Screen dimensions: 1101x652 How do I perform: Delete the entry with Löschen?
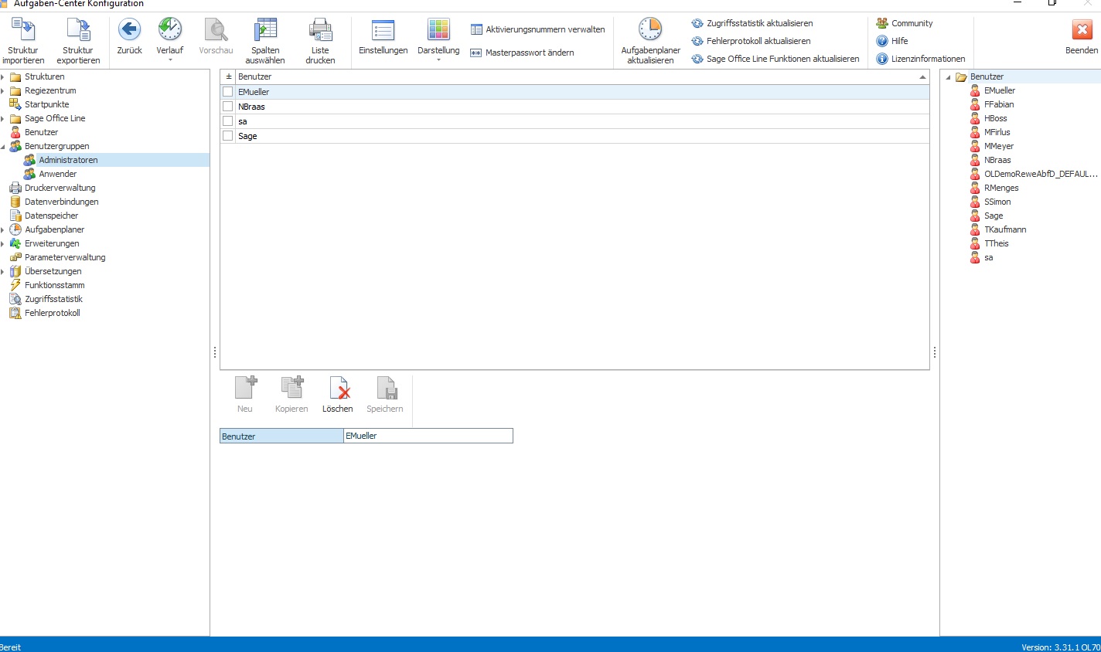coord(338,395)
